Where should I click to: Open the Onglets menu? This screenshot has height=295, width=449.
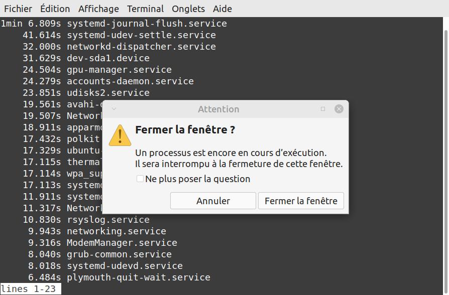pyautogui.click(x=188, y=9)
